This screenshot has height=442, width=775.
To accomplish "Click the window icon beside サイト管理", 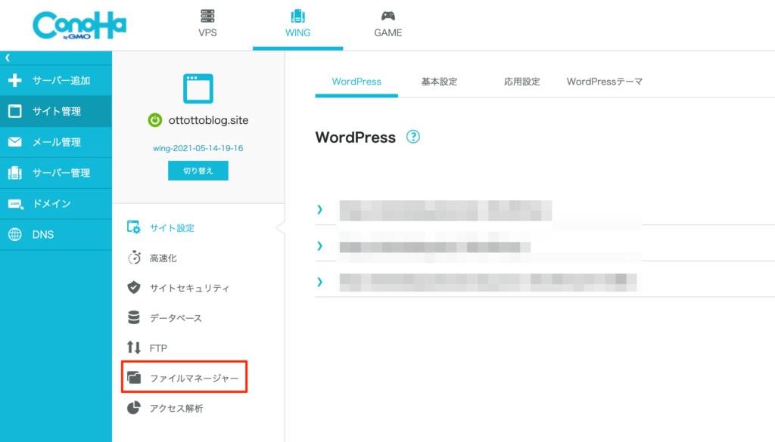I will pyautogui.click(x=15, y=111).
